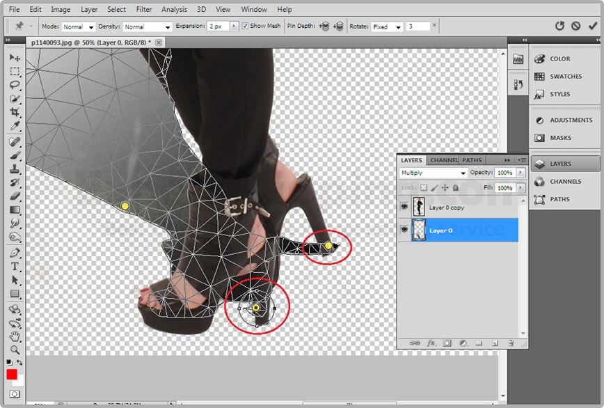
Task: Click the red foreground color swatch
Action: 12,375
